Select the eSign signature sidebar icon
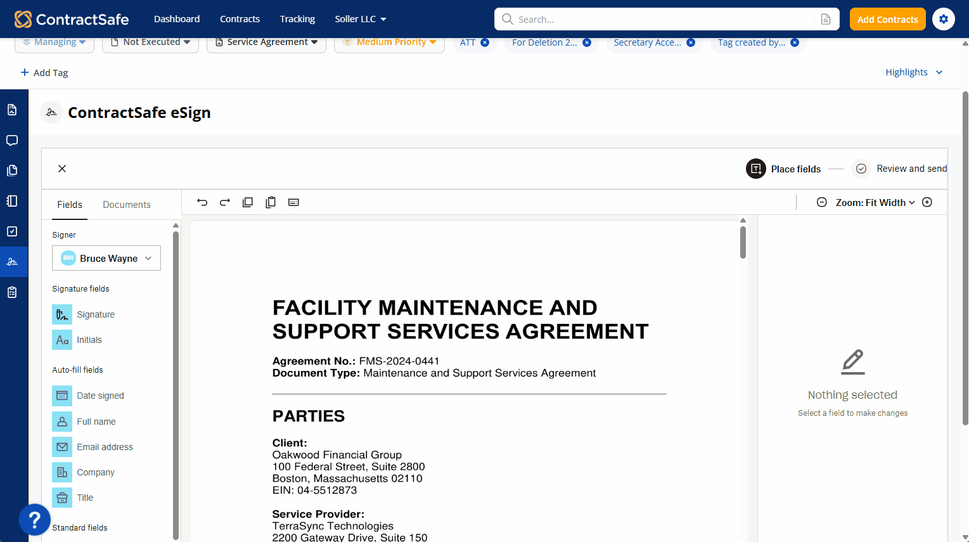The width and height of the screenshot is (969, 542). [12, 262]
